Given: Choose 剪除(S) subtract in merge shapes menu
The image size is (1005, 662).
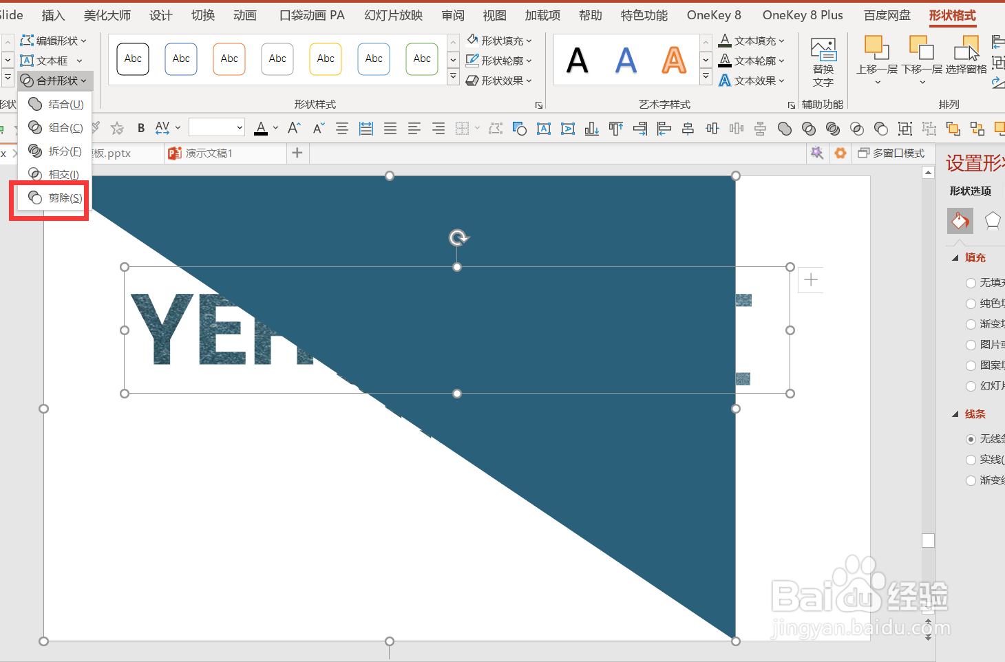Looking at the screenshot, I should pyautogui.click(x=55, y=198).
